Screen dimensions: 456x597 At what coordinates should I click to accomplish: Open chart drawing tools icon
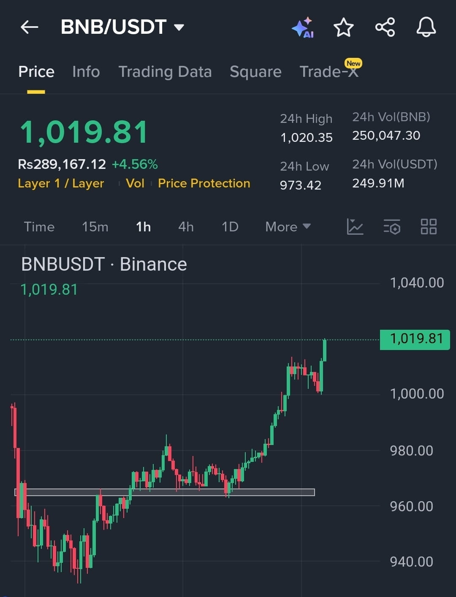point(355,227)
